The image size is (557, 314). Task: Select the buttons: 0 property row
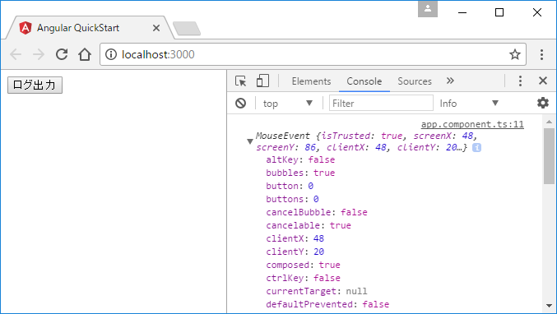pos(292,199)
